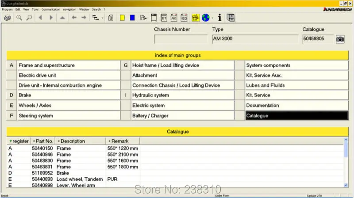Click the parts list hand icon

[143, 18]
